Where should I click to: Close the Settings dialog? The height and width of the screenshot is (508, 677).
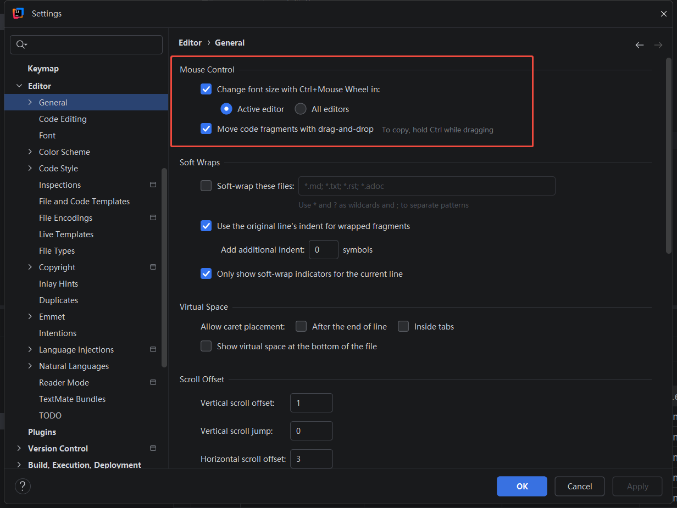pos(664,14)
